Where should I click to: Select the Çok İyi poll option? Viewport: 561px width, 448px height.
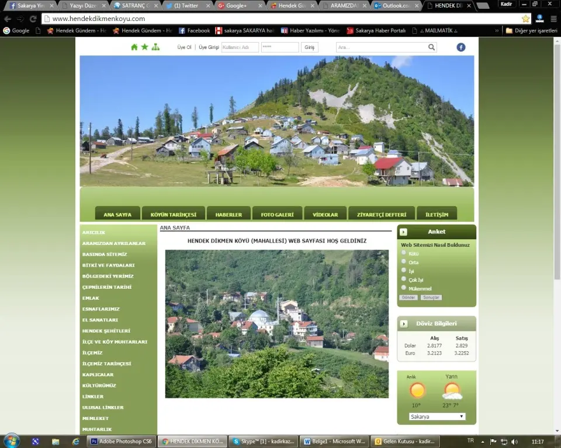(404, 279)
